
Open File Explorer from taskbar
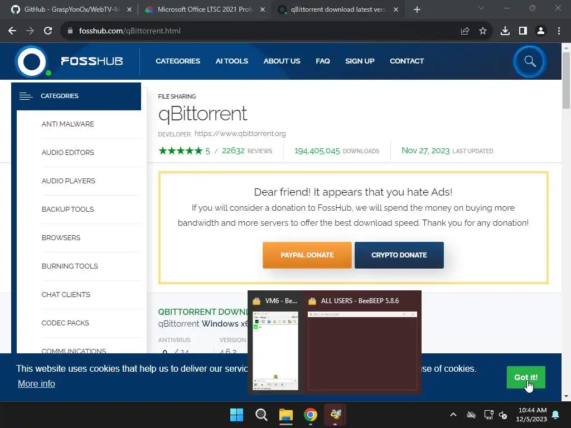(x=286, y=415)
